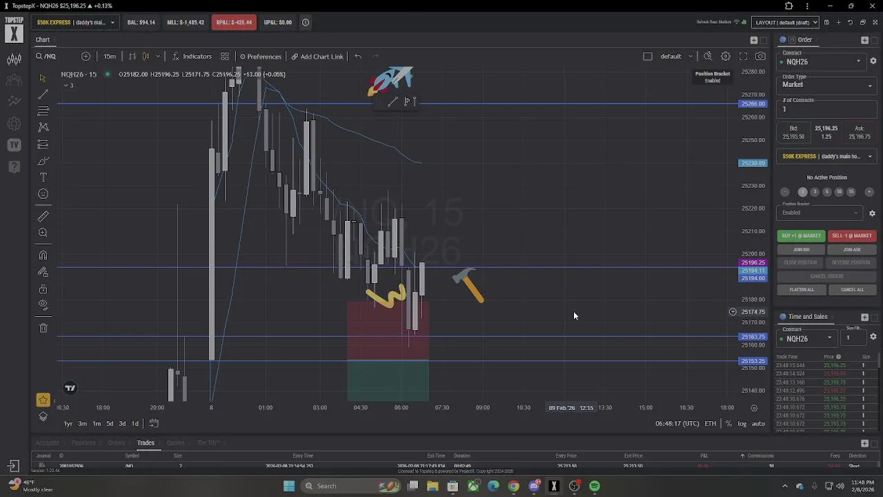Toggle hide all drawings eye icon
The width and height of the screenshot is (883, 497).
pos(43,305)
